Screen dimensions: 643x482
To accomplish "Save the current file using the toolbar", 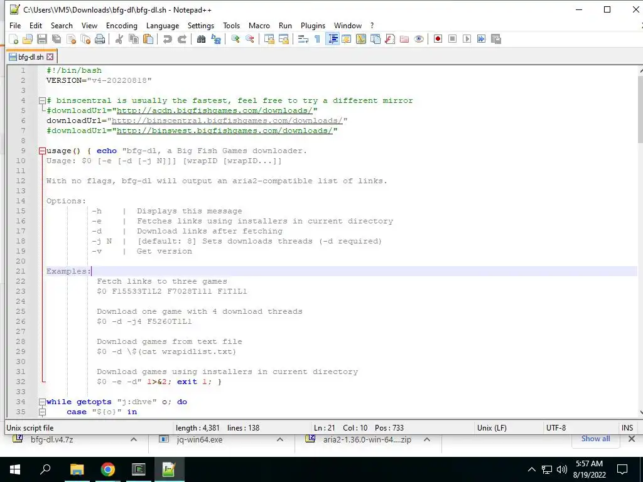I will point(42,39).
